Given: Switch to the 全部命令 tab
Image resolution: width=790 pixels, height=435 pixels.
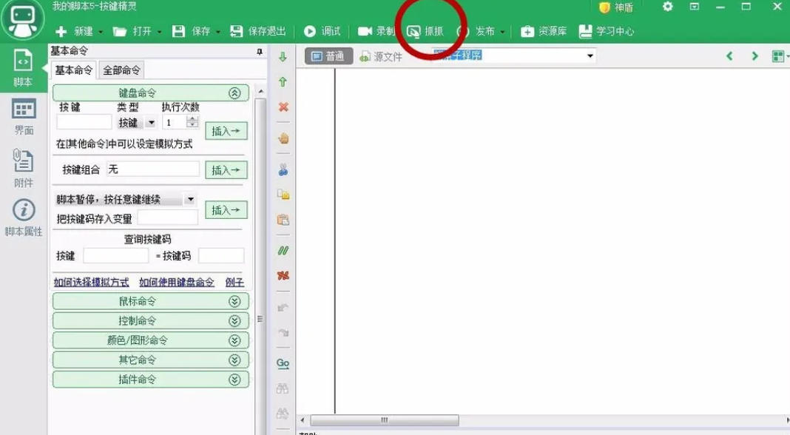Looking at the screenshot, I should tap(120, 69).
